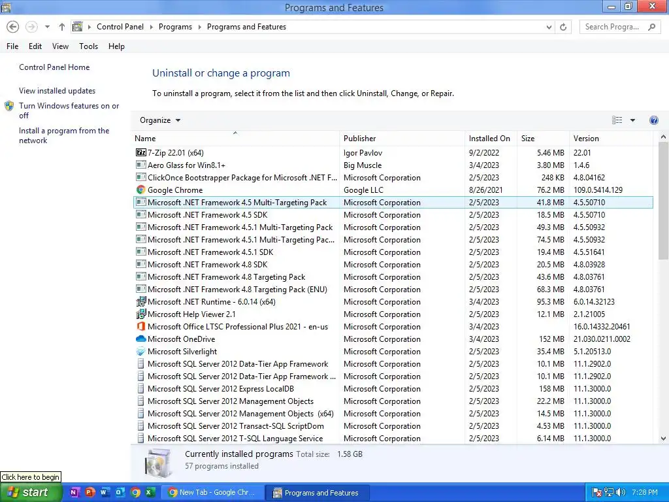The height and width of the screenshot is (502, 669).
Task: Open the Tools menu
Action: point(88,46)
